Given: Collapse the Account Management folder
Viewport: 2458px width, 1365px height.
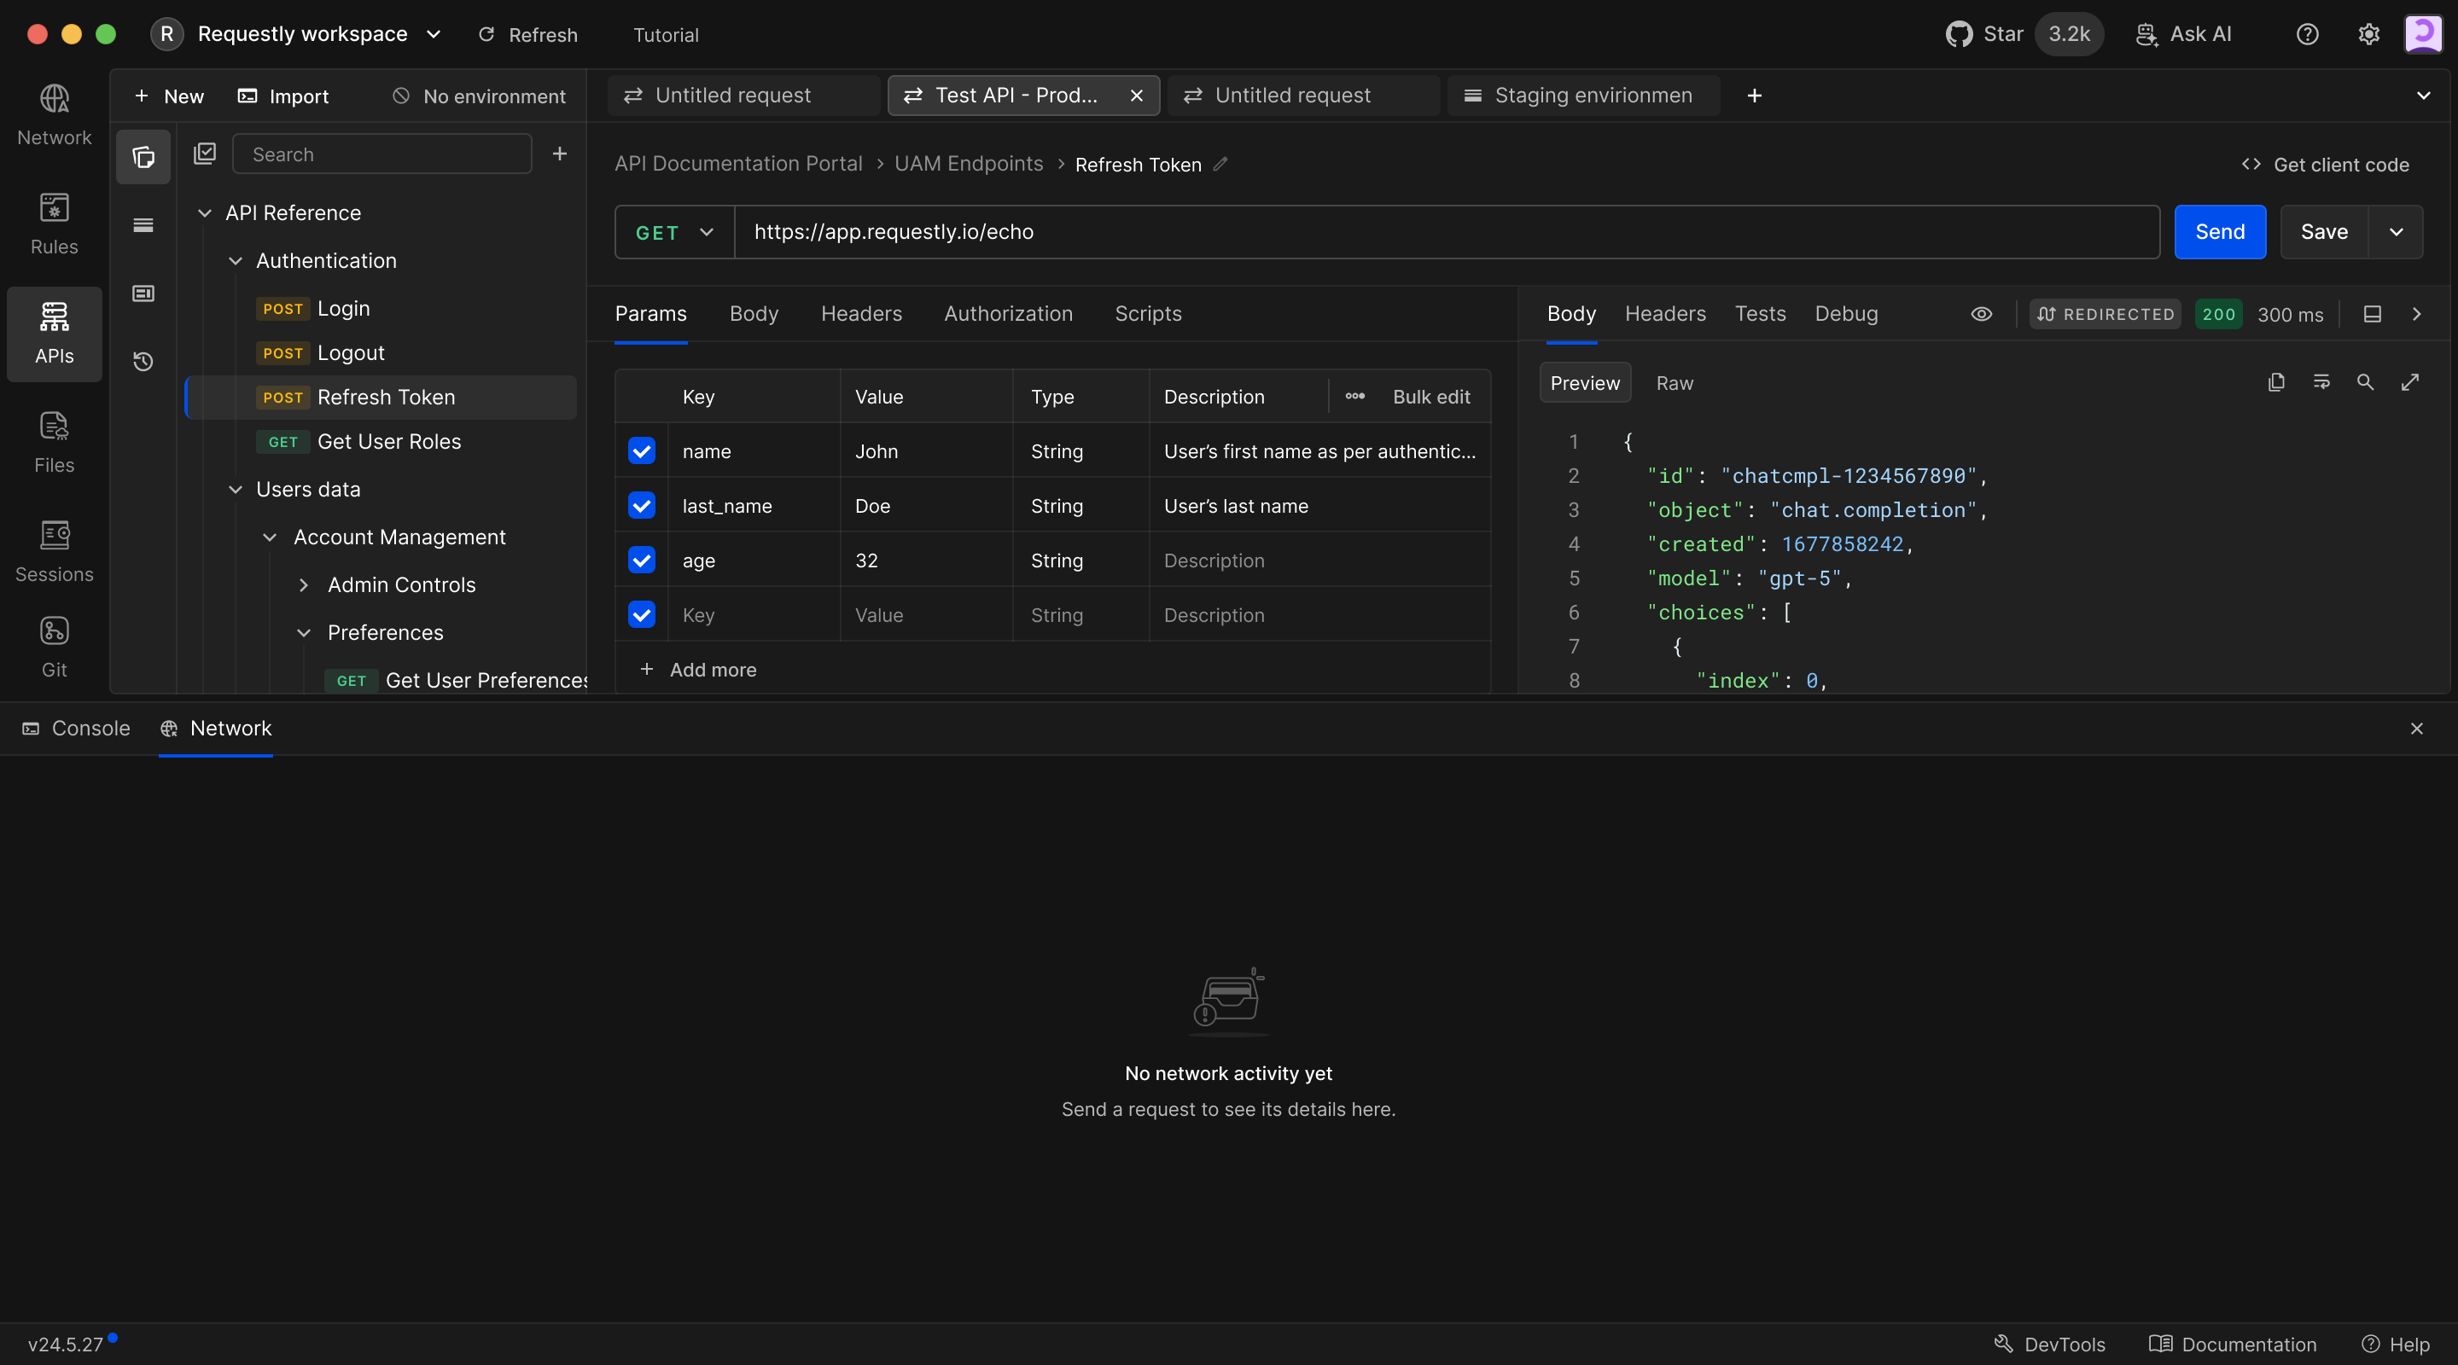Looking at the screenshot, I should (x=270, y=537).
